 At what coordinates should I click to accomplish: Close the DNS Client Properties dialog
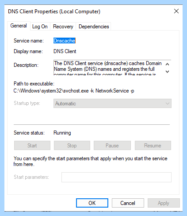tap(176, 11)
